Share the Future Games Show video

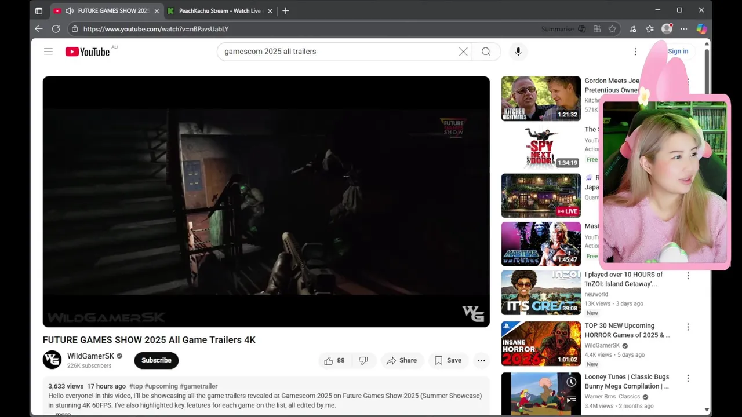point(402,360)
